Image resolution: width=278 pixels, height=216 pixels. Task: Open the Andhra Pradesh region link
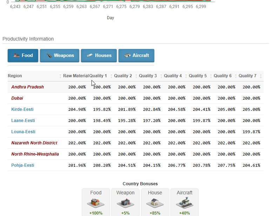coord(28,87)
